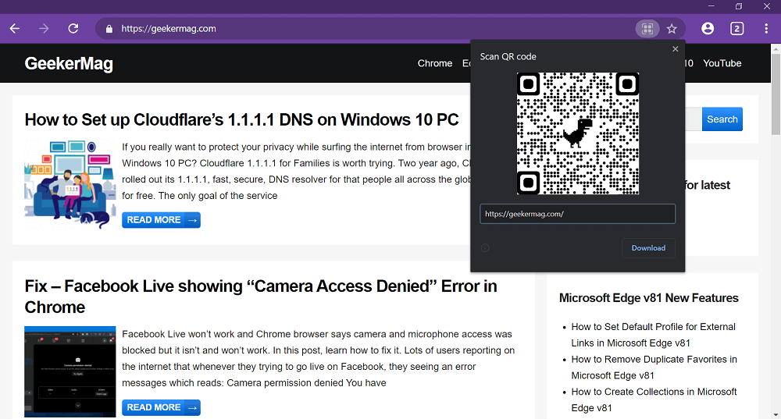Open the Cloudflare 1.1.1.1 DNS article title
This screenshot has height=419, width=781.
[241, 119]
